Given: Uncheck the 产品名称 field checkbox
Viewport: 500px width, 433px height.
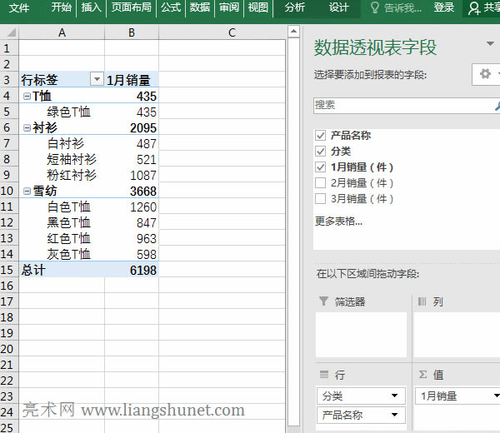Looking at the screenshot, I should point(321,135).
